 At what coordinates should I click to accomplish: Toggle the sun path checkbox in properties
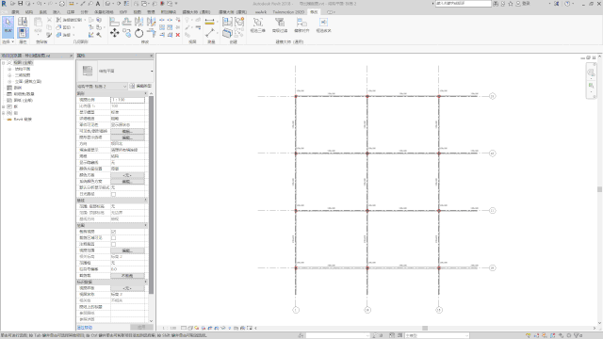[113, 194]
